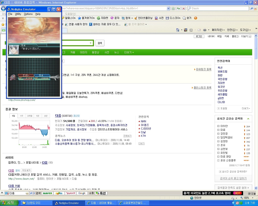Click the 지도보기 button next to 다음

(26, 170)
